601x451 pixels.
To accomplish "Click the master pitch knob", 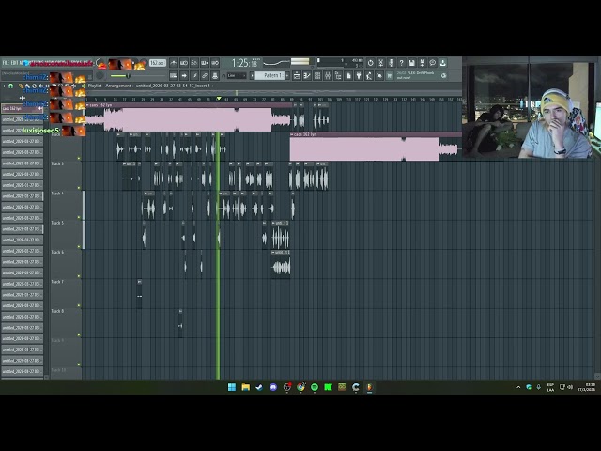I will coord(100,76).
